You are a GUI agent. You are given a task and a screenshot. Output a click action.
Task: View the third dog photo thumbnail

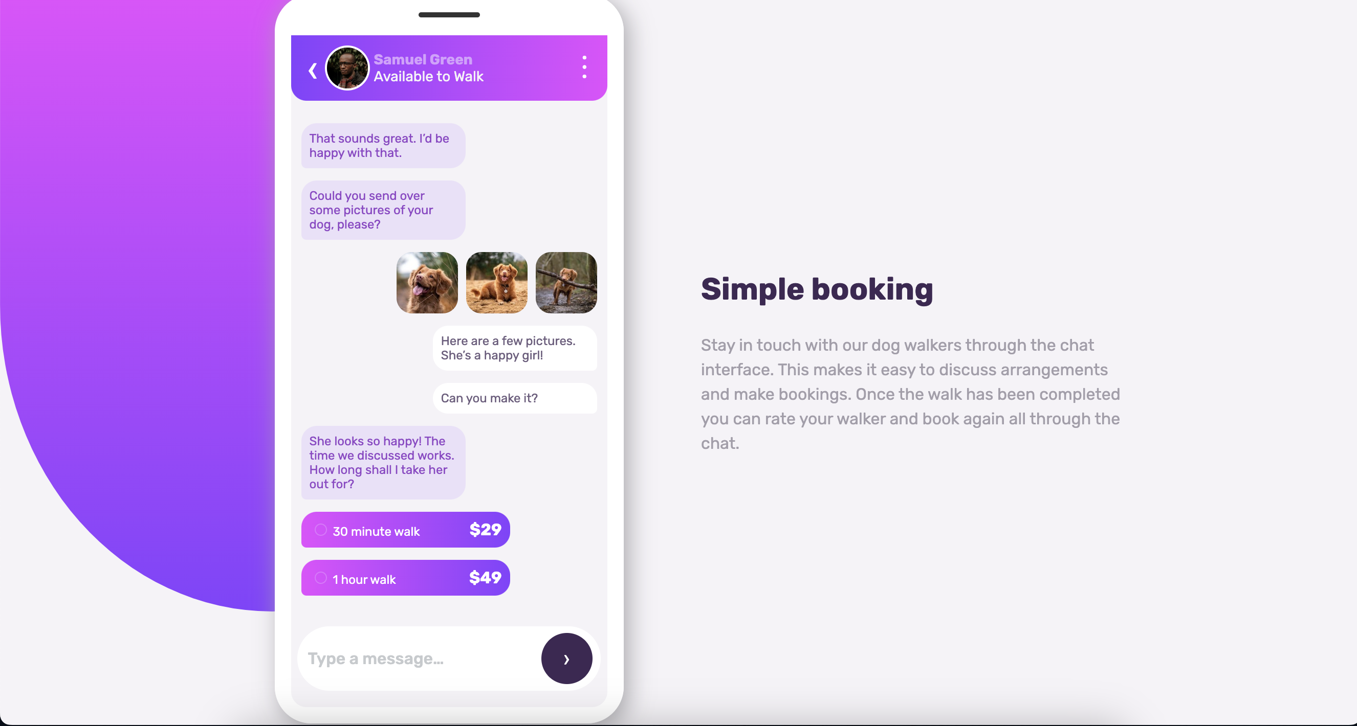click(564, 281)
